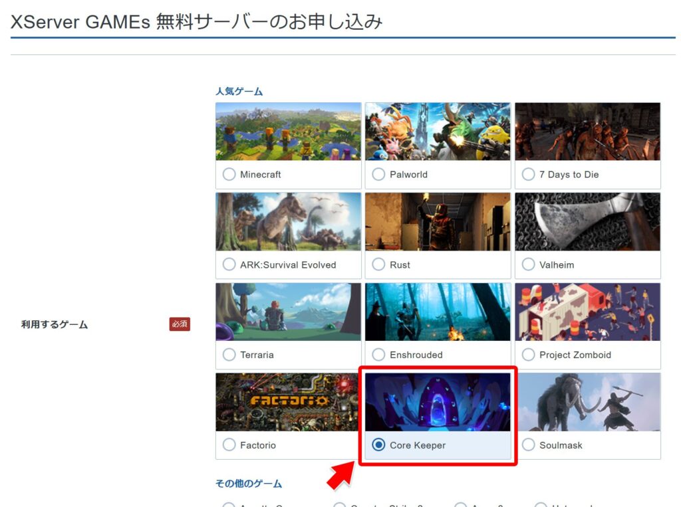This screenshot has width=681, height=507.
Task: Click the selected Core Keeper radio button
Action: [x=378, y=445]
